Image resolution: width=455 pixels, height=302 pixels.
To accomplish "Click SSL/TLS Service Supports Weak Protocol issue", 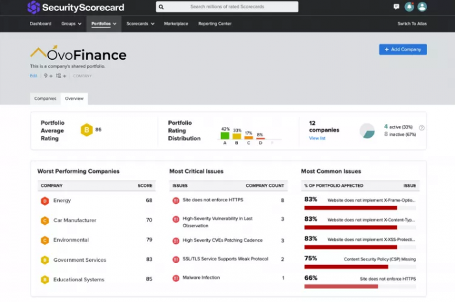I will coord(226,259).
